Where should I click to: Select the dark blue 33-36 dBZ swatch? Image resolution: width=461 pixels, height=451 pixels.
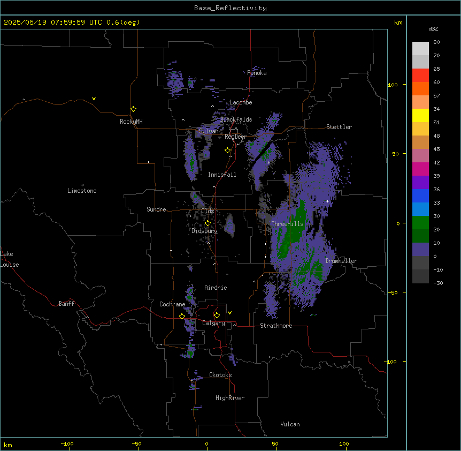coord(420,196)
